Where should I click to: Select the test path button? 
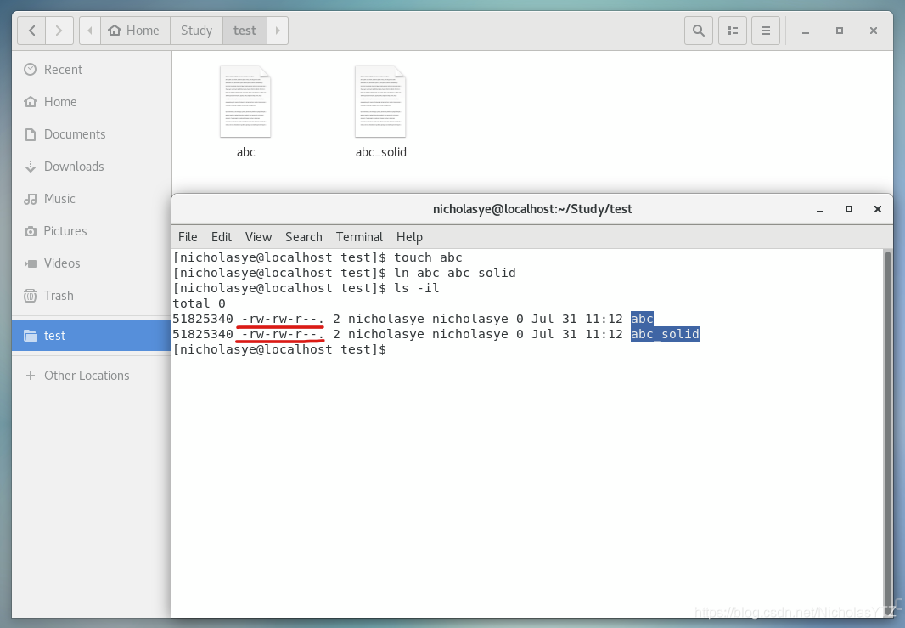tap(245, 31)
